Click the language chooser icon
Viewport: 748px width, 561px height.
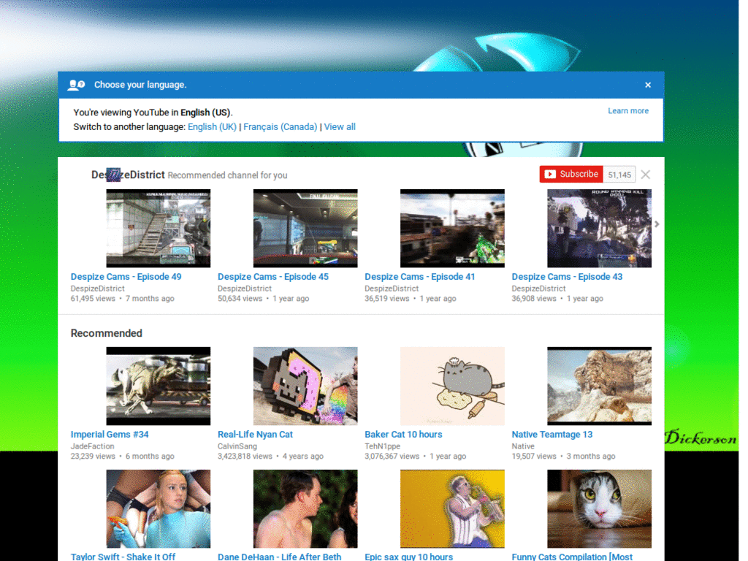[x=77, y=86]
